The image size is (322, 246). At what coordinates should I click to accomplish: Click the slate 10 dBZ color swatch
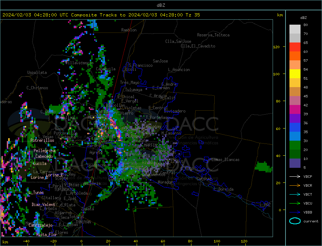tap(295, 163)
